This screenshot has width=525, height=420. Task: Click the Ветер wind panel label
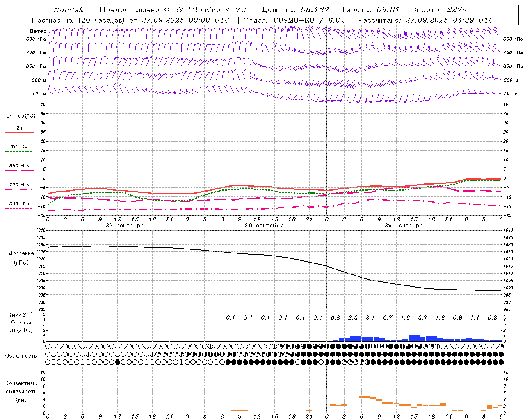click(x=38, y=31)
